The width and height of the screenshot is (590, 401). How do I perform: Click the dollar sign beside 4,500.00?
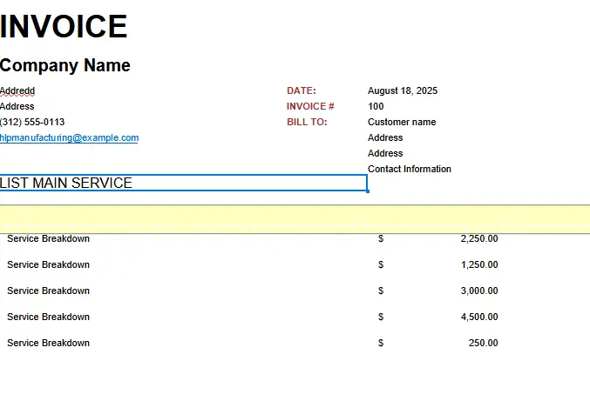point(381,317)
